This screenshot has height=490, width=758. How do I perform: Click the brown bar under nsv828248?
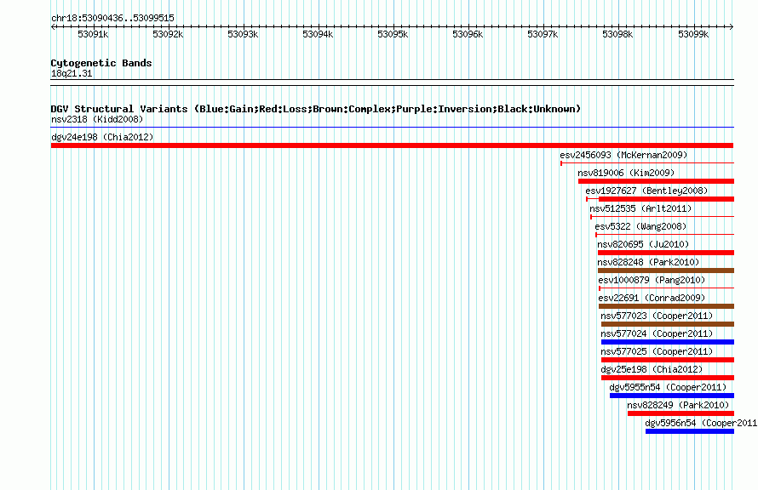(x=666, y=271)
